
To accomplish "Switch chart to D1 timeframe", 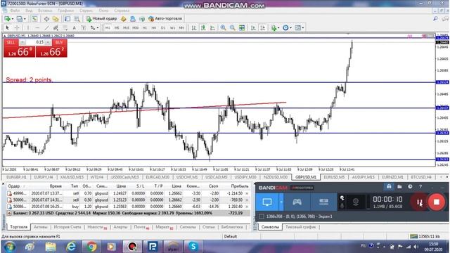I will pyautogui.click(x=163, y=28).
